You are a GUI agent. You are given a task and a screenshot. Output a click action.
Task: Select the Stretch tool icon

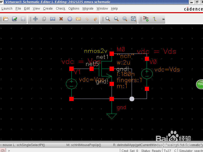pyautogui.click(x=53, y=19)
